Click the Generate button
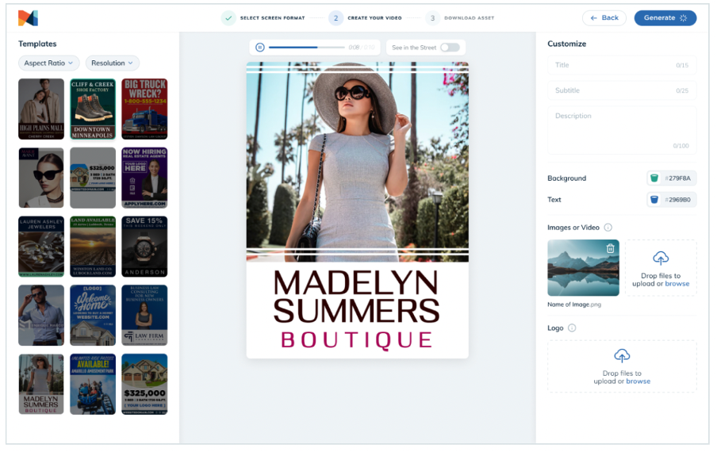Screen dimensions: 717x452 [665, 17]
